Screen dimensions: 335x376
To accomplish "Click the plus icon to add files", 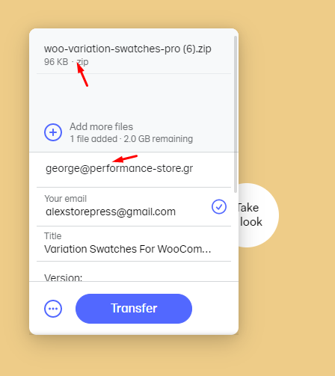I will (x=53, y=132).
